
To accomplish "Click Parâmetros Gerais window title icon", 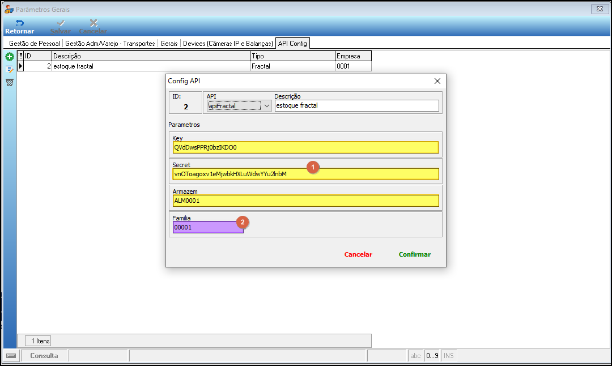I will 9,9.
